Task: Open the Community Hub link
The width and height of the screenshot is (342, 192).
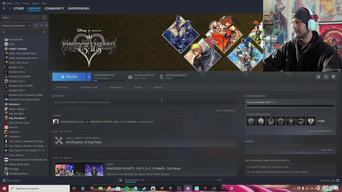Action: [x=89, y=87]
